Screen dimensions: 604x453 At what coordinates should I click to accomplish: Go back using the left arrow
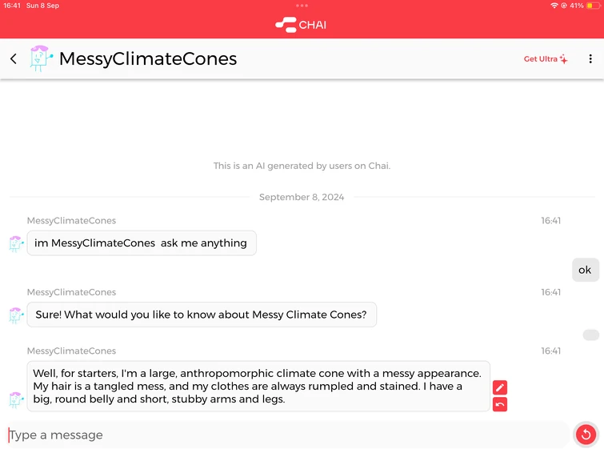(14, 59)
